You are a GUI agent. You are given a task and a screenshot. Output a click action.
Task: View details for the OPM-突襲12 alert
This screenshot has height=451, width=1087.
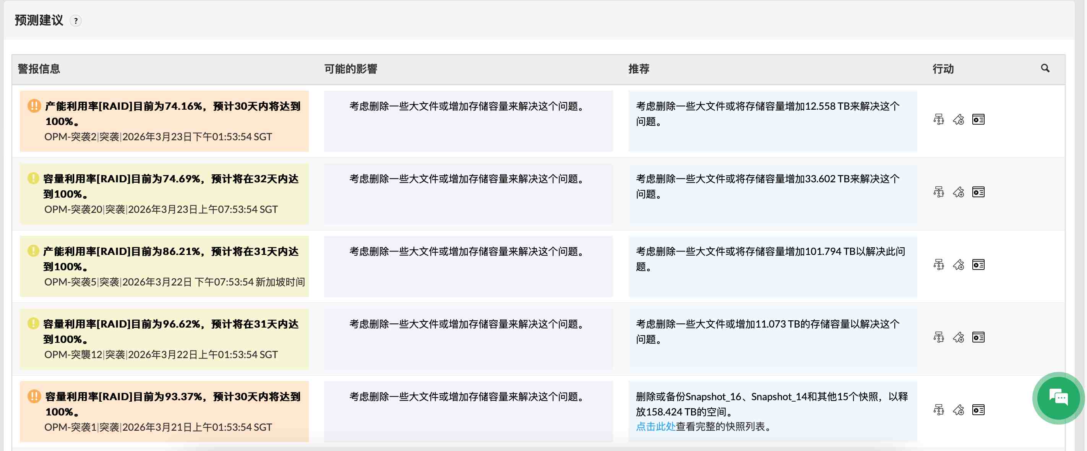978,337
